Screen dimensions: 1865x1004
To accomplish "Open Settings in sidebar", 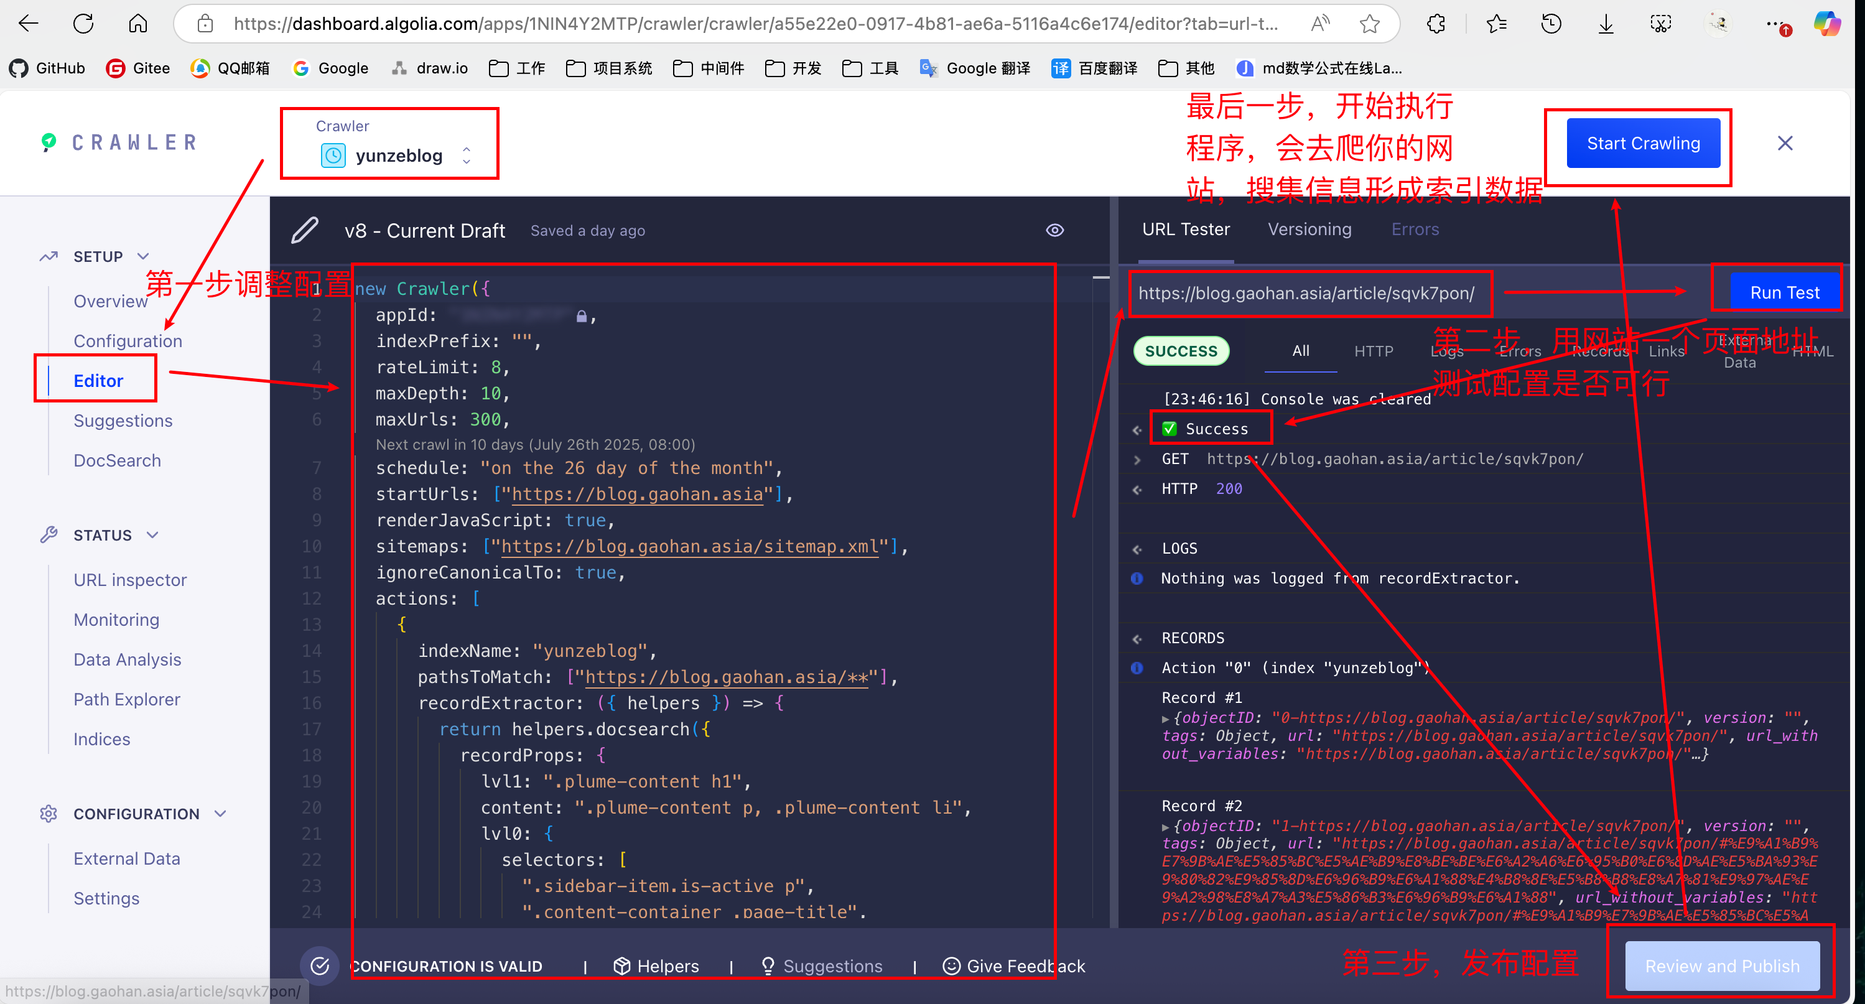I will click(x=106, y=898).
